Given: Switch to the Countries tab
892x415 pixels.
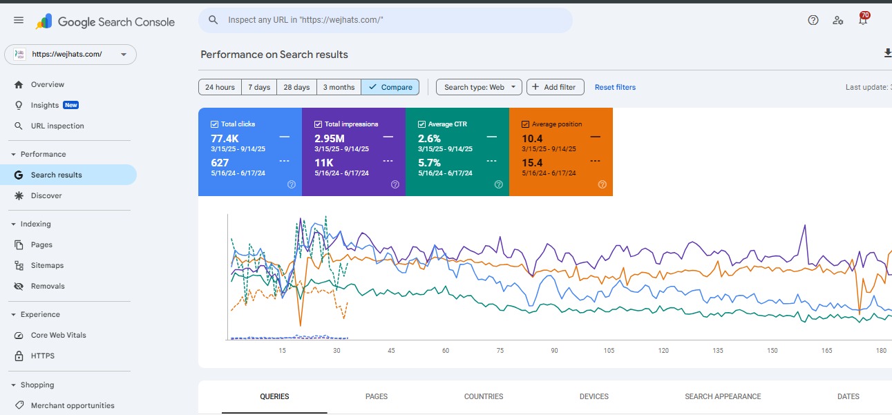Looking at the screenshot, I should coord(484,396).
